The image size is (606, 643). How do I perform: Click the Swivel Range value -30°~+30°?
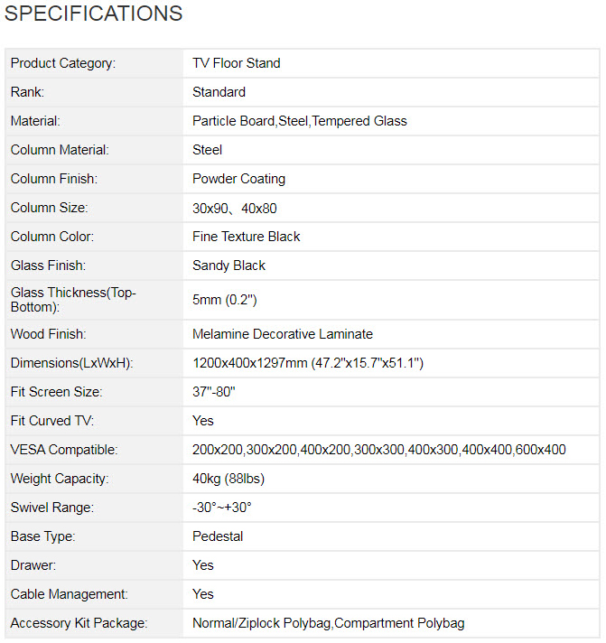(x=222, y=508)
